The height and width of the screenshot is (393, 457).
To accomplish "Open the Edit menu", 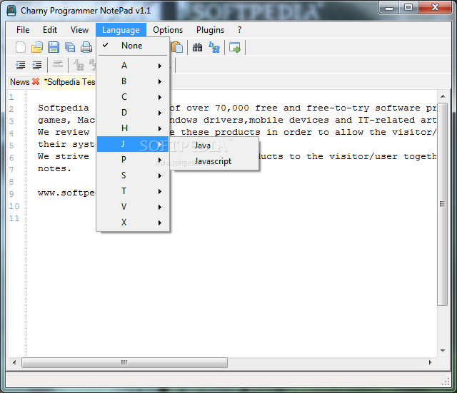I will (x=50, y=30).
